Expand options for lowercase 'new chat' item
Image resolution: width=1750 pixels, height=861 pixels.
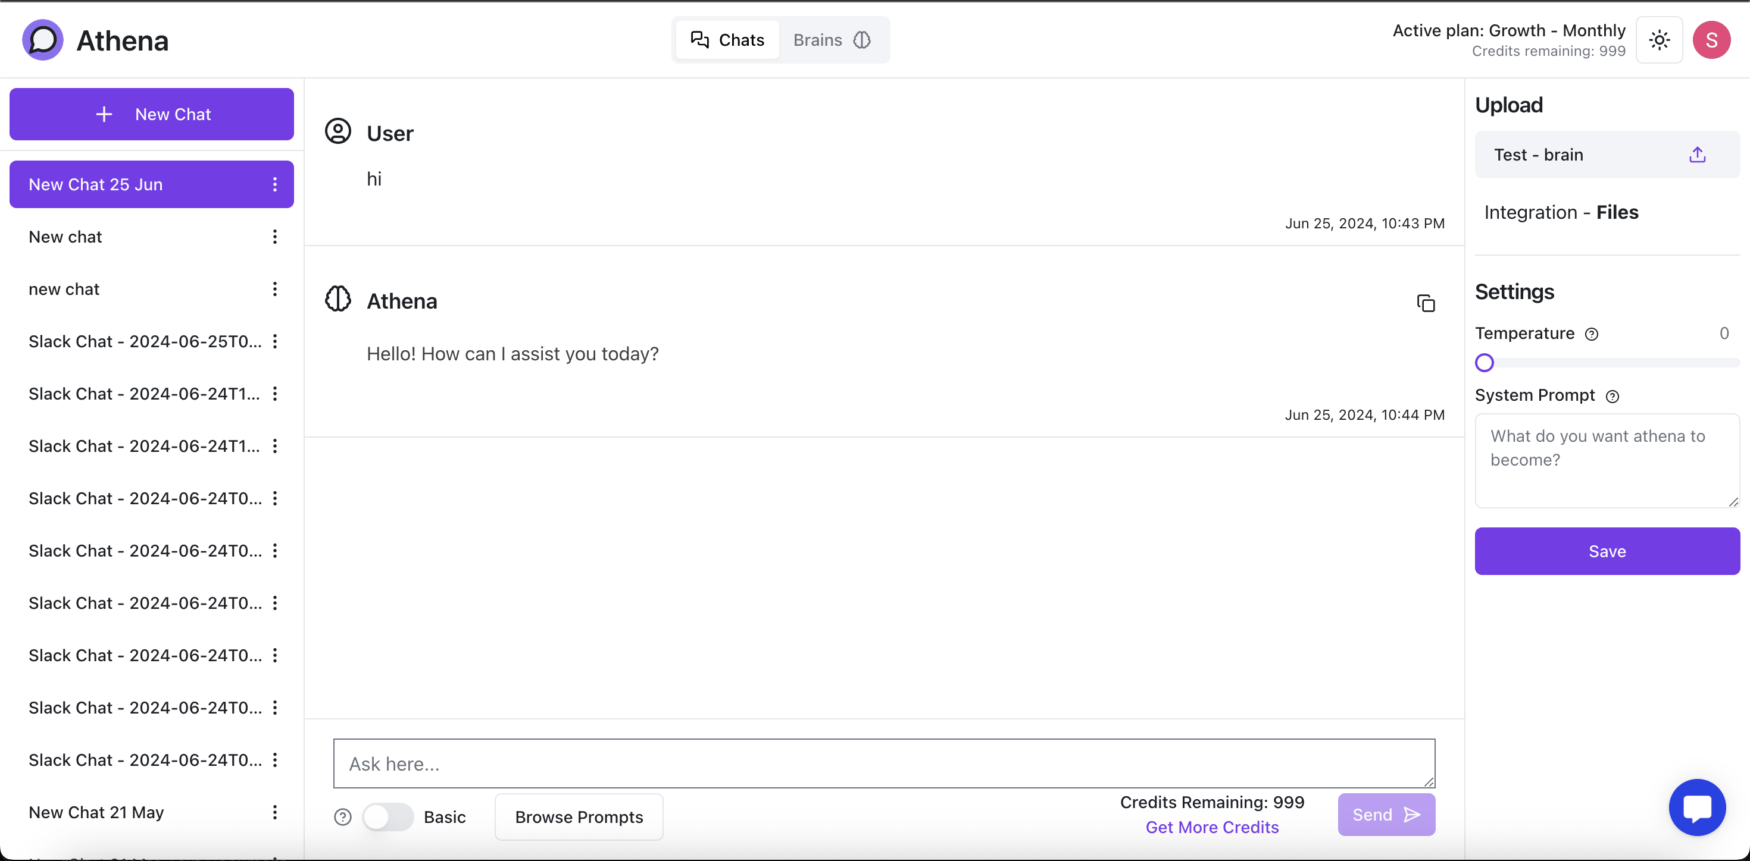coord(274,289)
